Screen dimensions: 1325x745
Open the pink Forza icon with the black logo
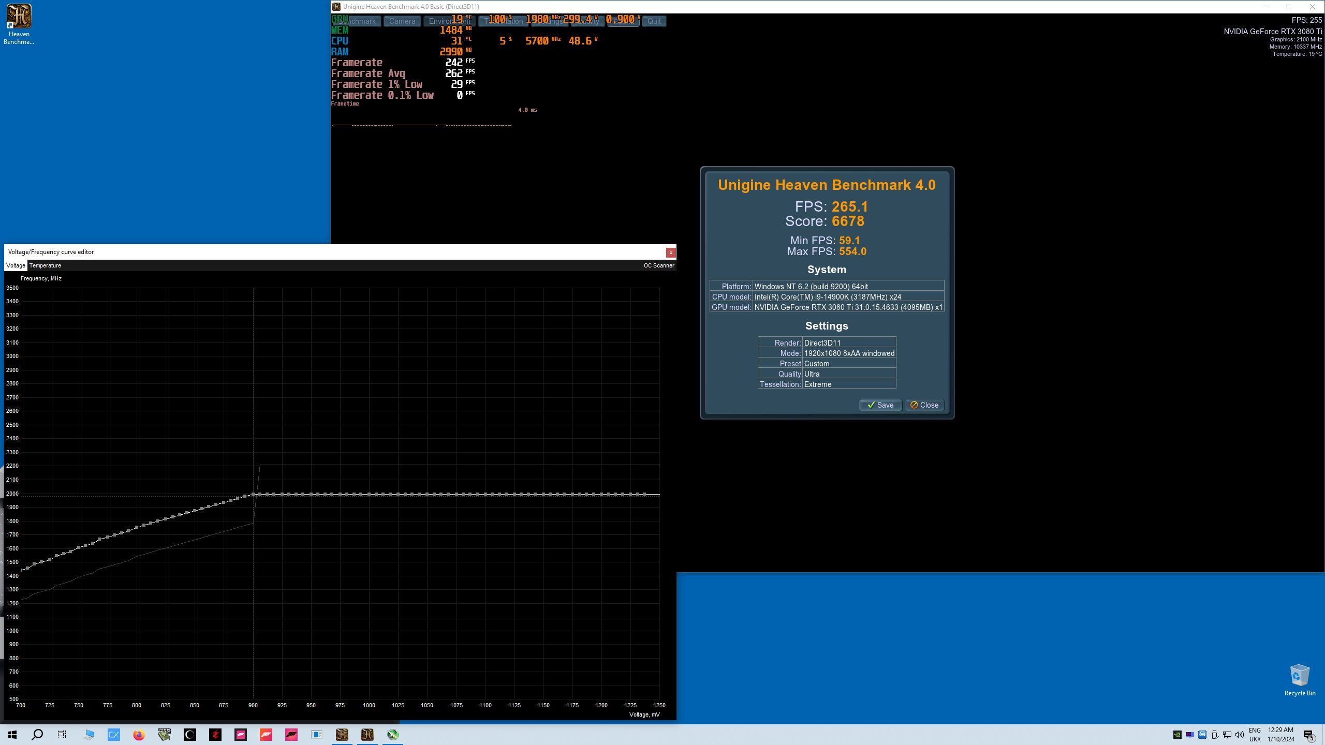pyautogui.click(x=291, y=735)
